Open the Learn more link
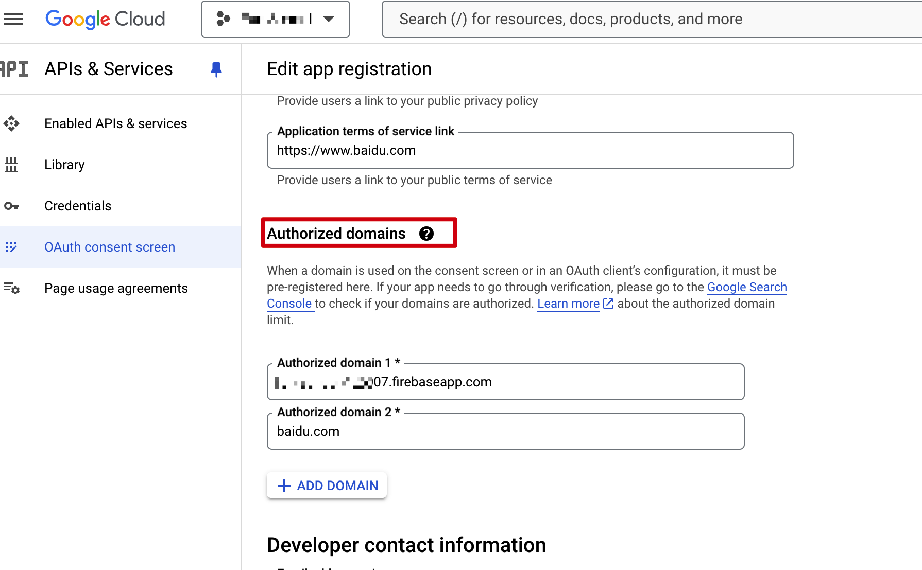Image resolution: width=922 pixels, height=570 pixels. [x=568, y=304]
